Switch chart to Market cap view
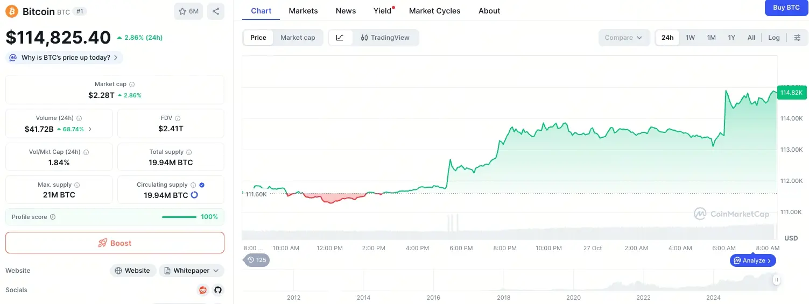Viewport: 809px width, 304px height. [298, 38]
